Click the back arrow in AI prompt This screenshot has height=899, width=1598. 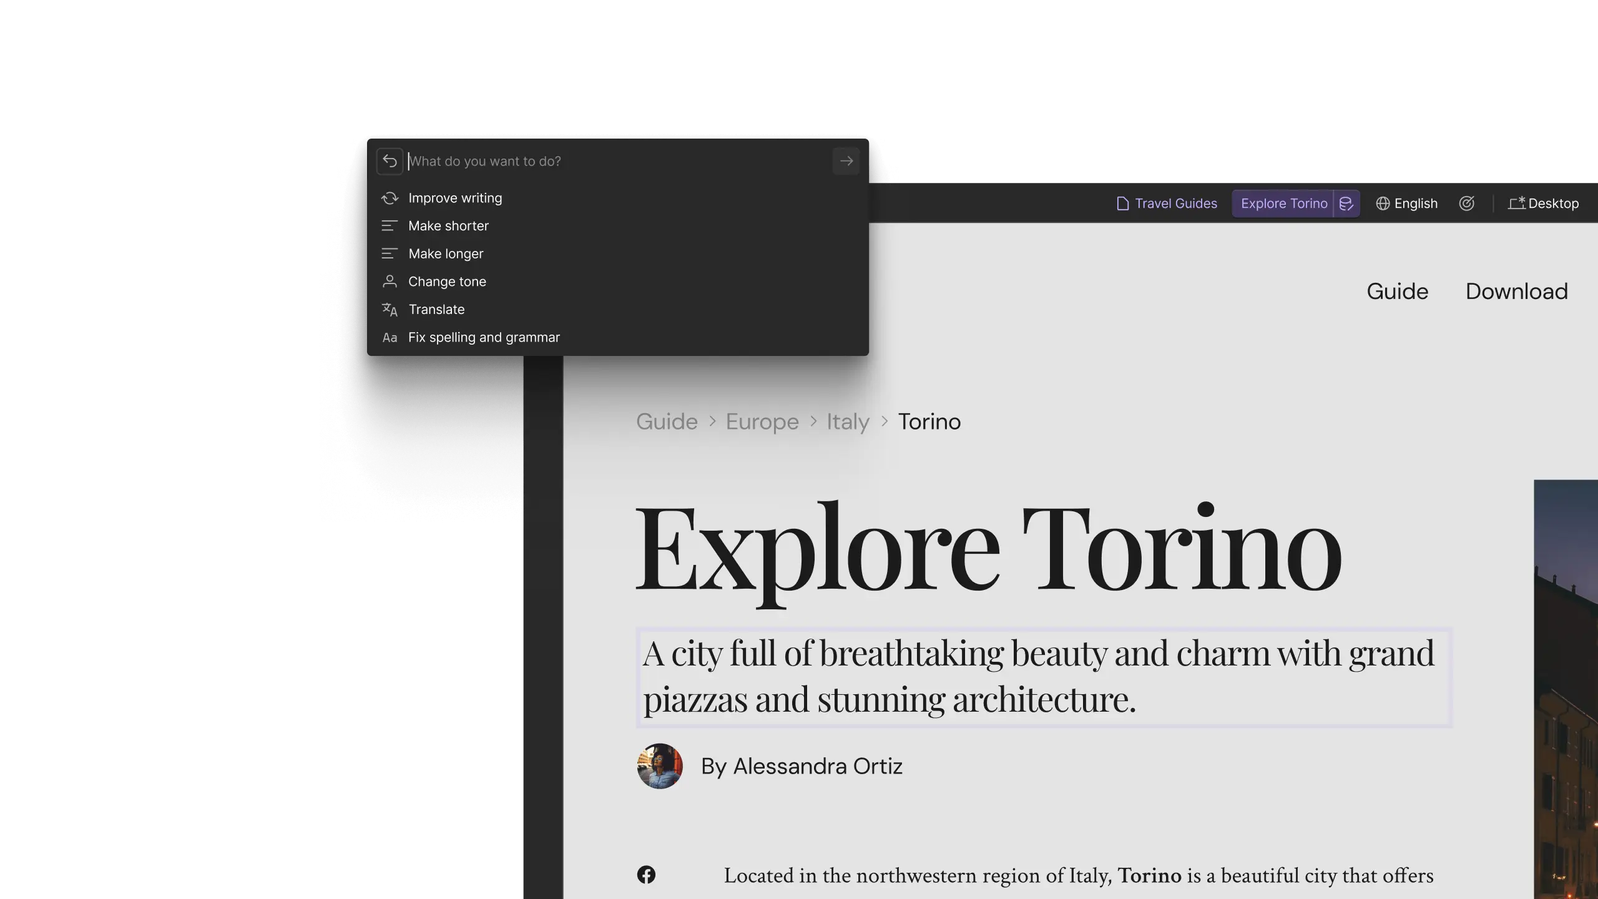[390, 161]
